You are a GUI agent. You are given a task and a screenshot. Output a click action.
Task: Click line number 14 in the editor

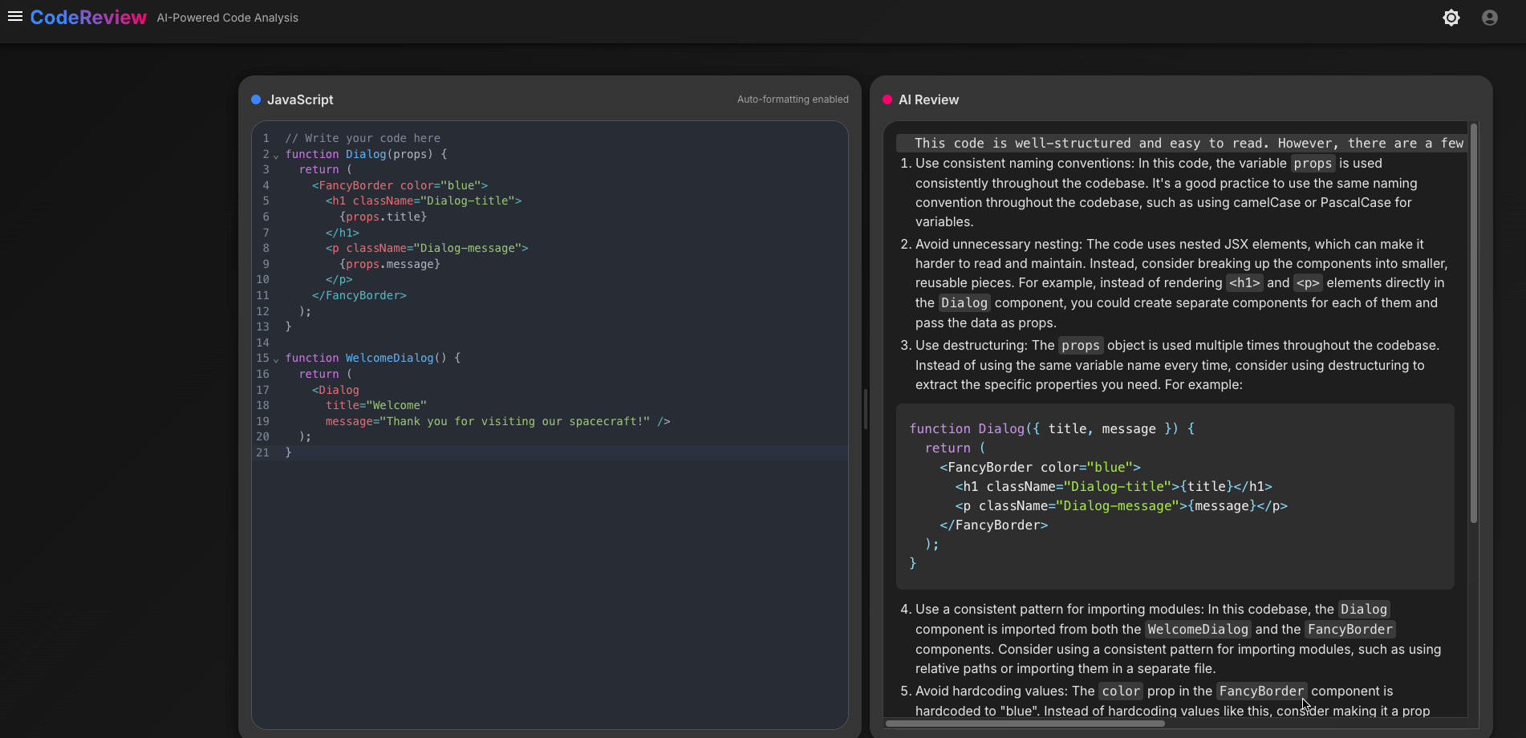[262, 343]
